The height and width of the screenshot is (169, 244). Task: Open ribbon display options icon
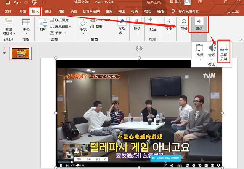coord(200,2)
